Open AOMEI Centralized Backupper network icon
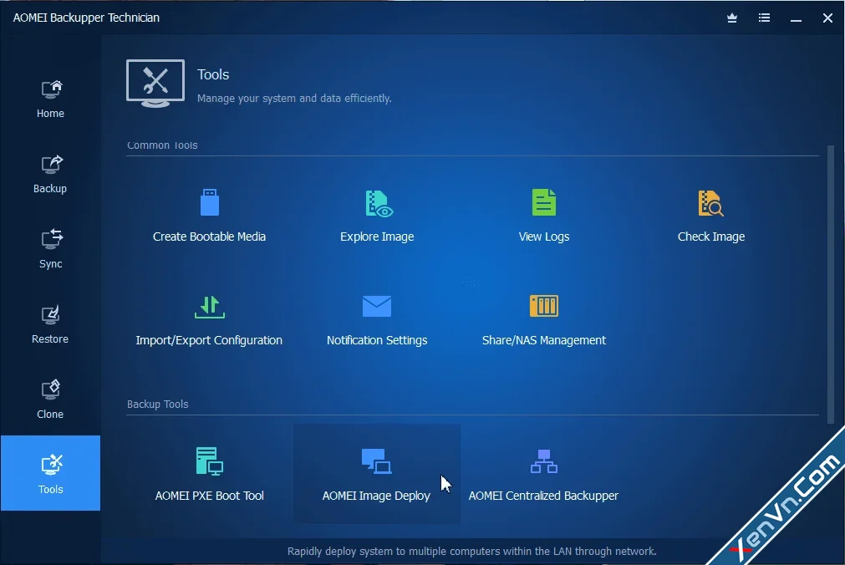This screenshot has height=565, width=845. tap(544, 461)
